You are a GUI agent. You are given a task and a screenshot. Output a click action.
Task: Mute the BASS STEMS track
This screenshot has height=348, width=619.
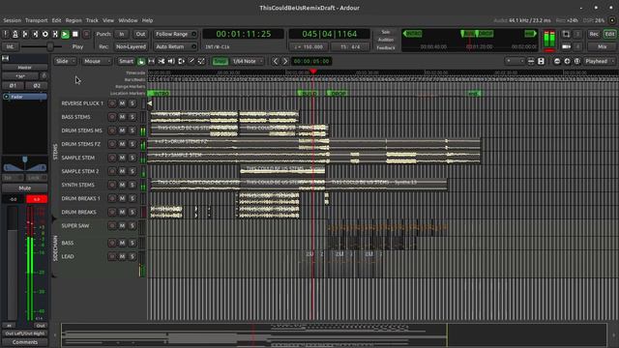pos(122,117)
